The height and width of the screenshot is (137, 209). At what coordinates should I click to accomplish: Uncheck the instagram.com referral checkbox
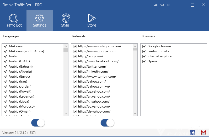click(75, 46)
